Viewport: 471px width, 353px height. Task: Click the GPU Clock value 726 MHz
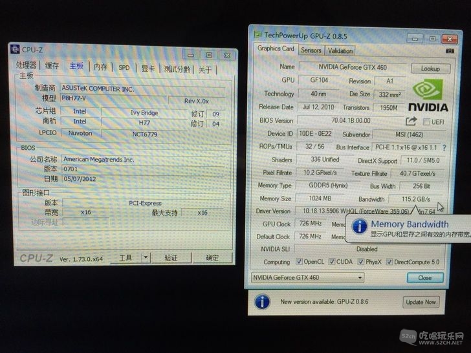(x=311, y=224)
